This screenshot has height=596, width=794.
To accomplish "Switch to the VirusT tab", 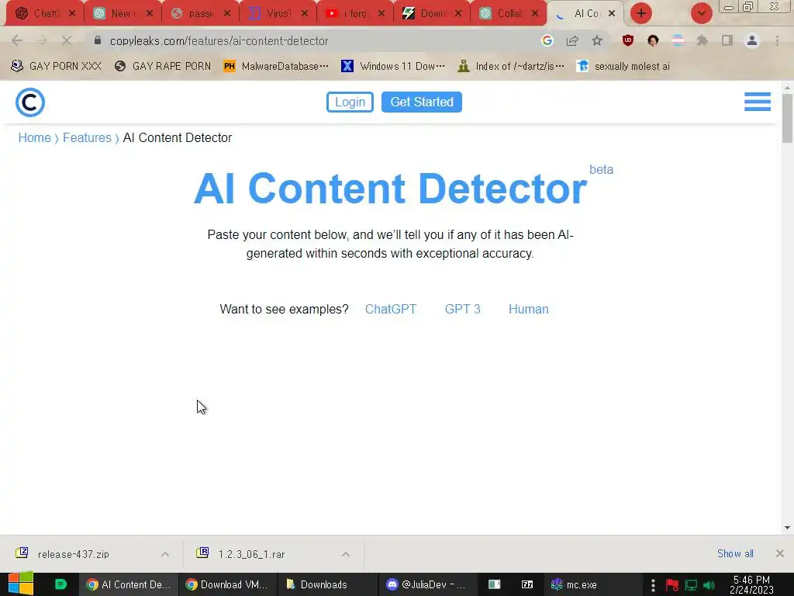I will (271, 13).
